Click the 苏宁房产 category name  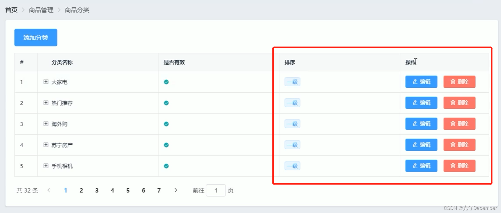pyautogui.click(x=62, y=145)
